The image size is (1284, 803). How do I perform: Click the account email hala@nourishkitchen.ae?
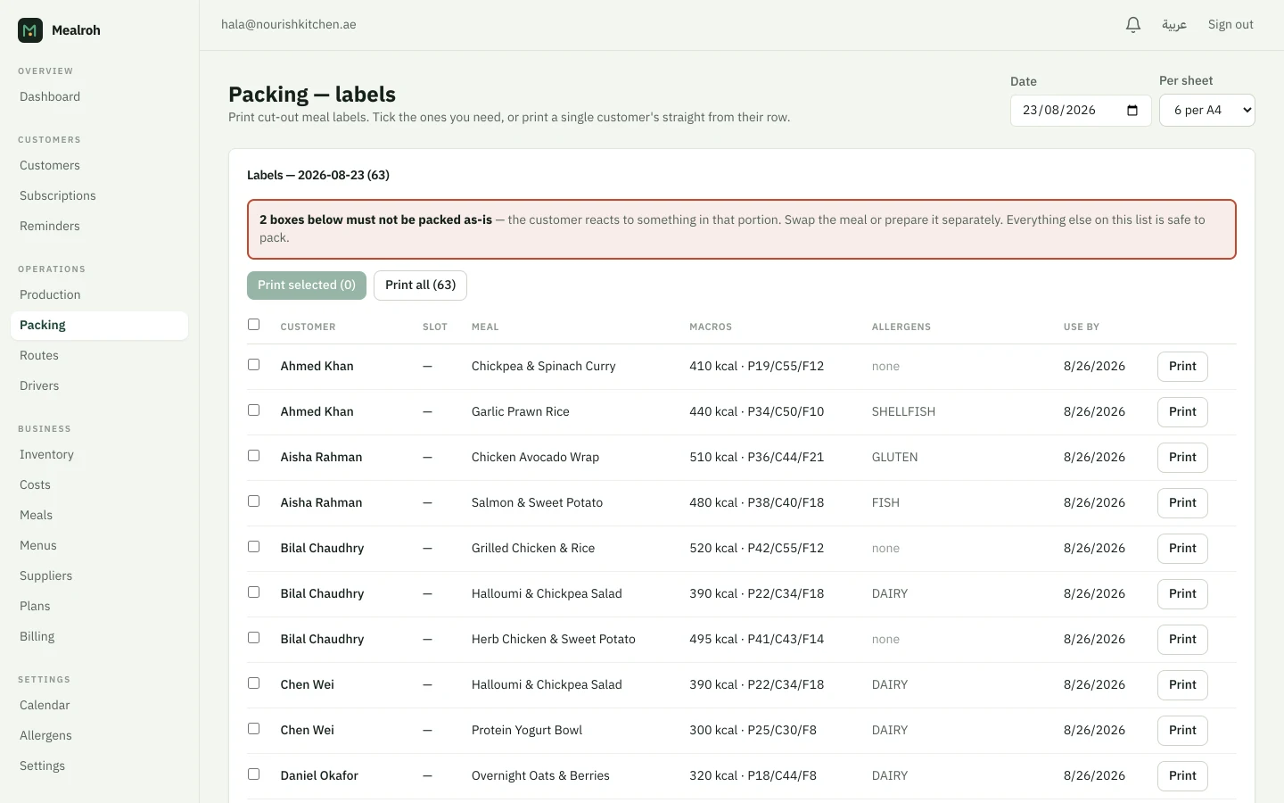pos(289,25)
